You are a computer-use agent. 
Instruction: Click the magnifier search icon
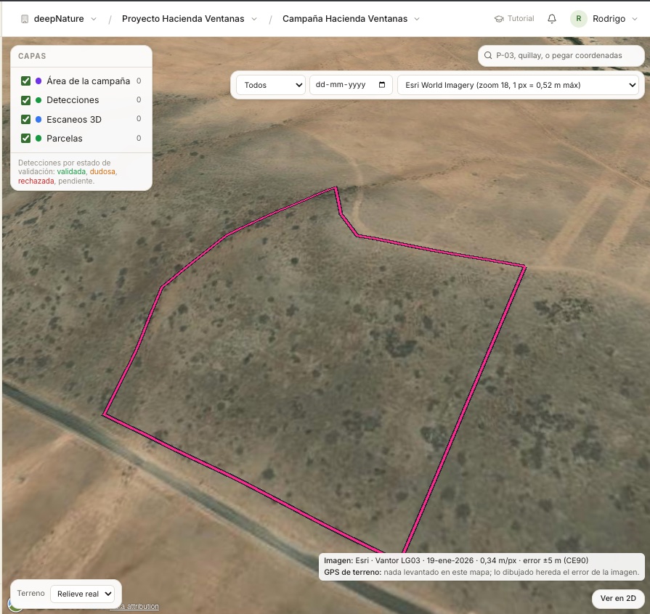pos(488,55)
